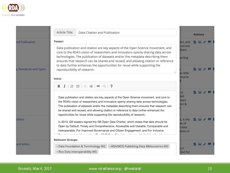The height and width of the screenshot is (173, 230).
Task: Click the document icon in 'tifiers' row
Action: (195, 119)
